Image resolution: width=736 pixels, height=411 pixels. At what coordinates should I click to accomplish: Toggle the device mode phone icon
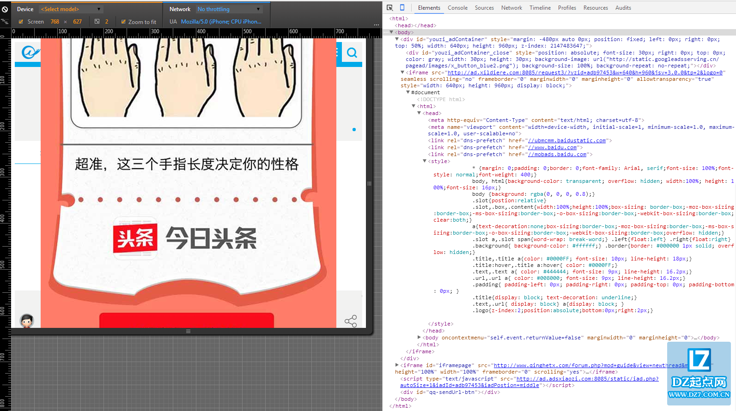402,7
